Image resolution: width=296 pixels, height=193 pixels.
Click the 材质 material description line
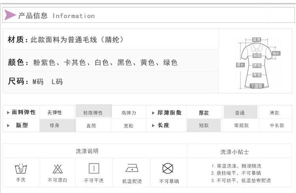66,39
